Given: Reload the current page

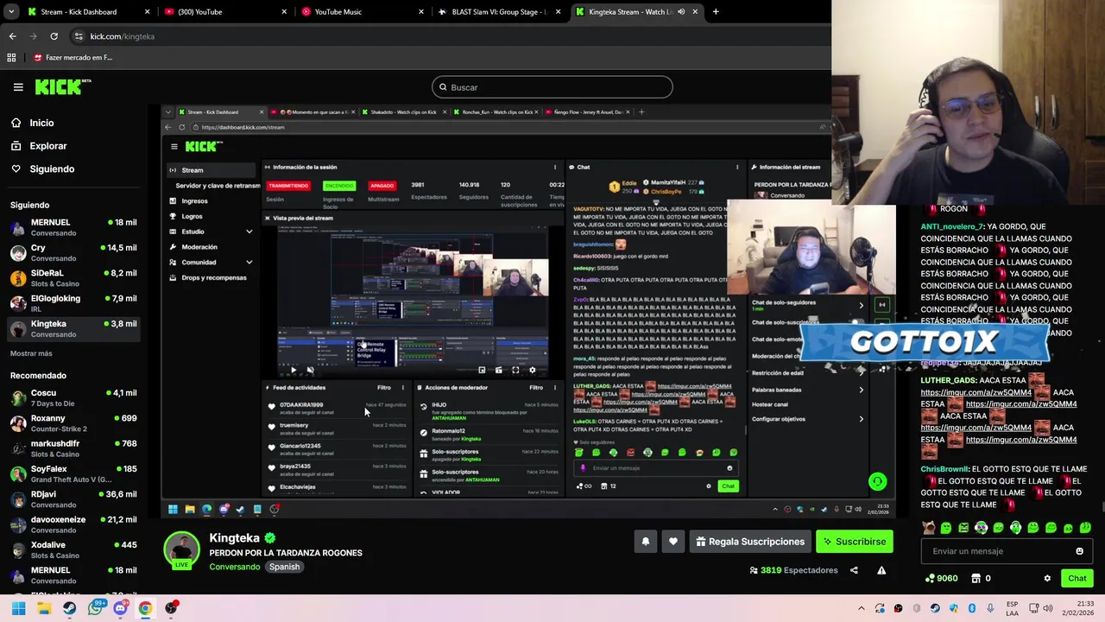Looking at the screenshot, I should click(x=54, y=36).
